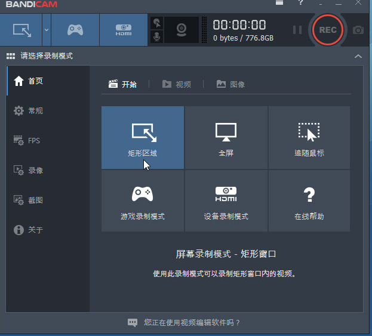
Task: Open the 在线帮助 tile
Action: tap(309, 201)
